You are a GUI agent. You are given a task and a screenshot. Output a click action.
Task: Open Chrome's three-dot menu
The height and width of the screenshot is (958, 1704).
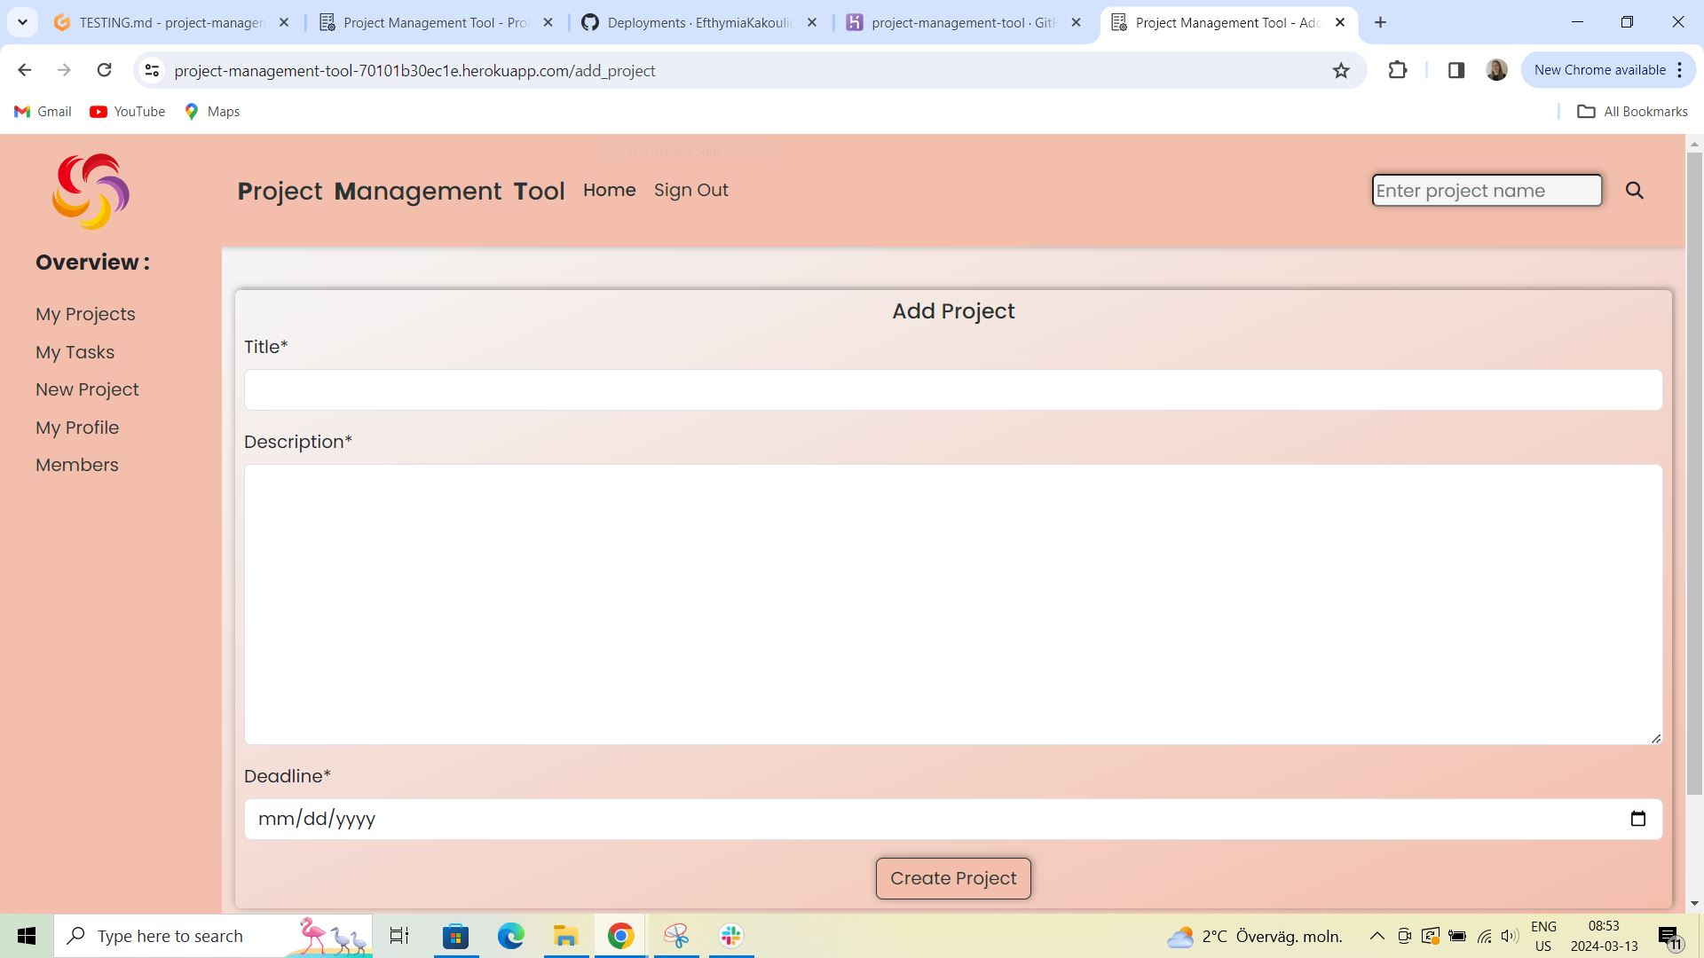pyautogui.click(x=1680, y=70)
